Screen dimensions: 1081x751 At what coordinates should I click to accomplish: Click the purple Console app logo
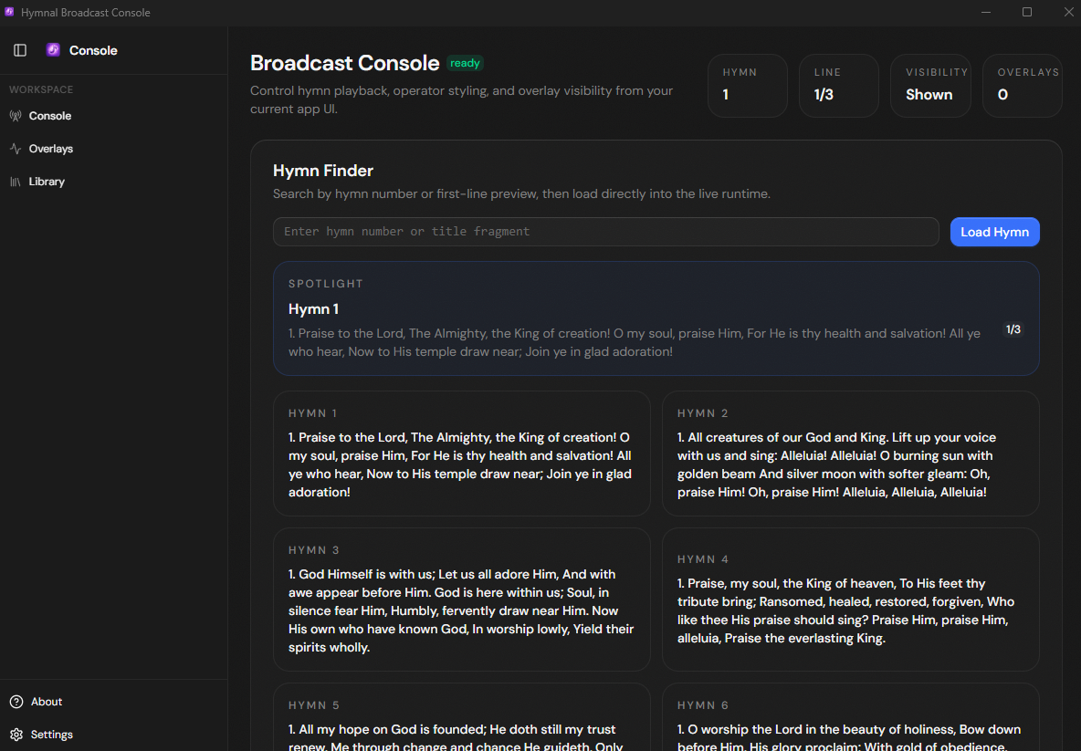[53, 50]
